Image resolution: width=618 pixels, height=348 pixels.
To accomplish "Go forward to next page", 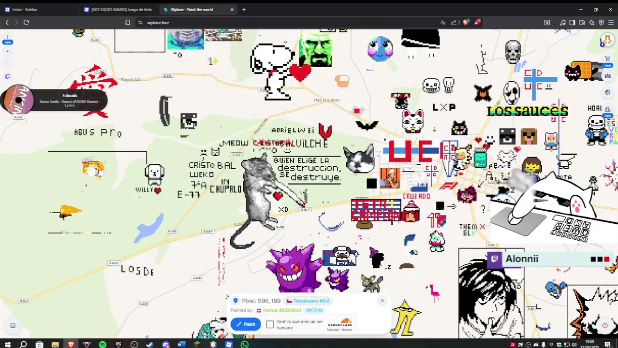I will point(16,22).
